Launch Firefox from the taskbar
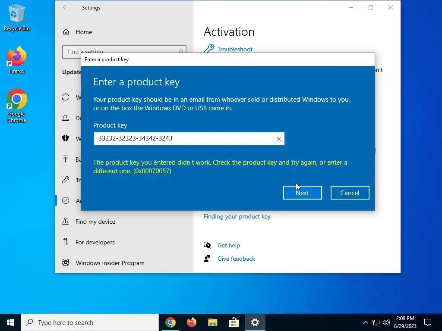 click(x=191, y=322)
